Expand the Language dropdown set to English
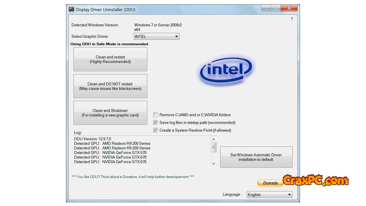366x206 pixels. click(x=270, y=195)
